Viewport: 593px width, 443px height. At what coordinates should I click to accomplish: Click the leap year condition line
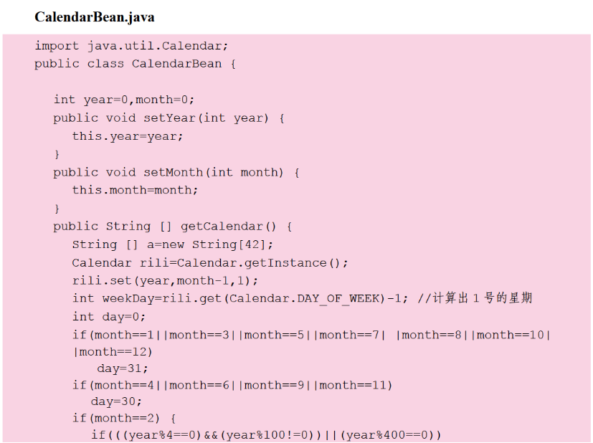coord(266,435)
